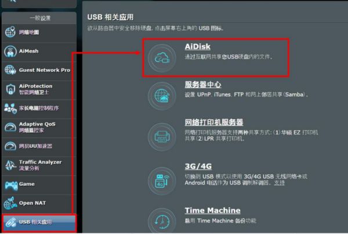Select Open NAT menu item
This screenshot has height=234, width=348.
click(x=39, y=203)
